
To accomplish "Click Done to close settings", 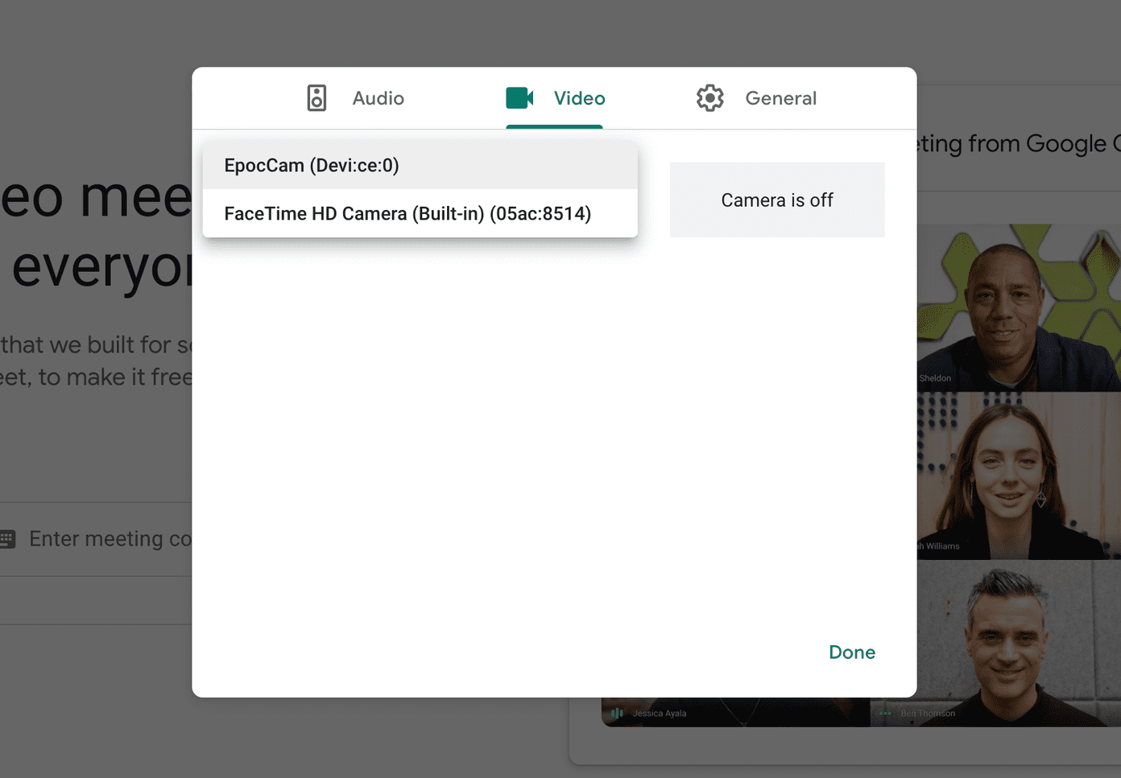I will pyautogui.click(x=852, y=652).
